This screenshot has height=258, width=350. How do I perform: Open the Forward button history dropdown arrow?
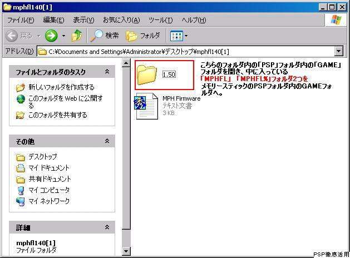click(63, 36)
